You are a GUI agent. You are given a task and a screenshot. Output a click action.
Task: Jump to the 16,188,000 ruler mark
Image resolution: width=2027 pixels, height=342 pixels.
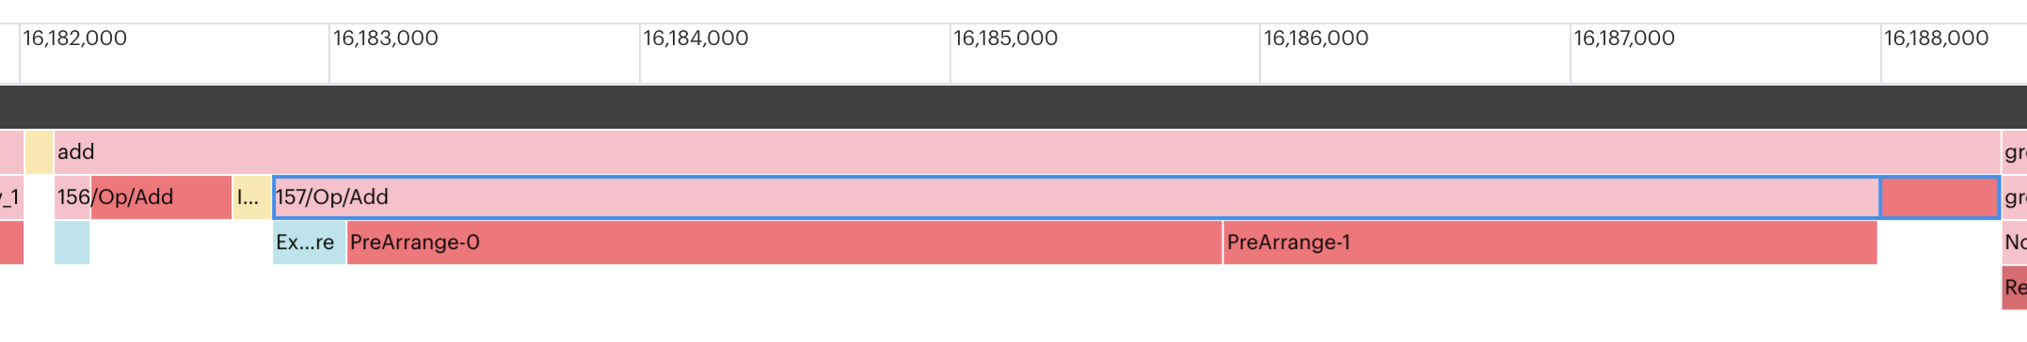[x=1937, y=39]
